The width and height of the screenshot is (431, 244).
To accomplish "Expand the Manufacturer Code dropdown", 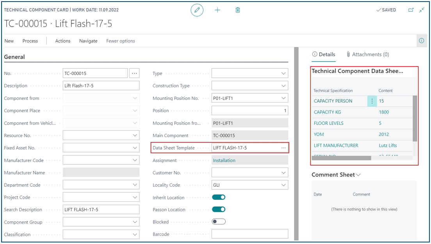I will (x=135, y=160).
